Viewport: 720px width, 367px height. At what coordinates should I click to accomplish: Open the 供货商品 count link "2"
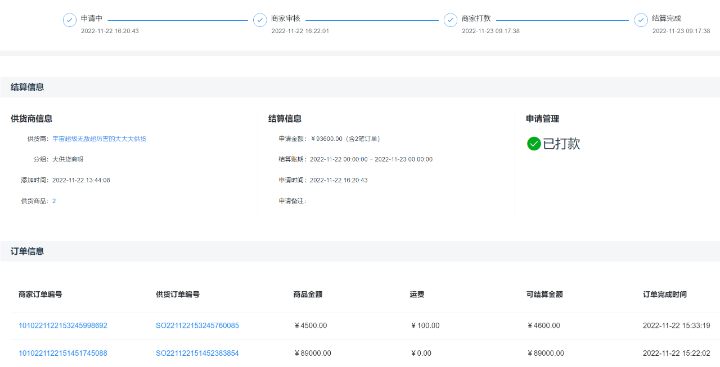(x=54, y=201)
